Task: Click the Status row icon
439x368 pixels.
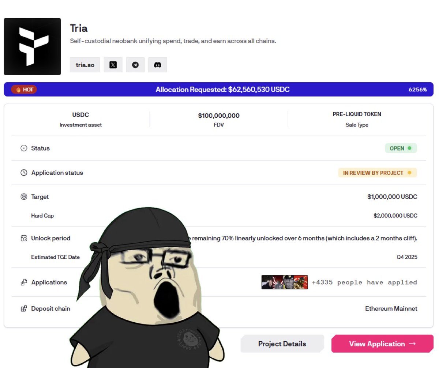Action: 24,148
